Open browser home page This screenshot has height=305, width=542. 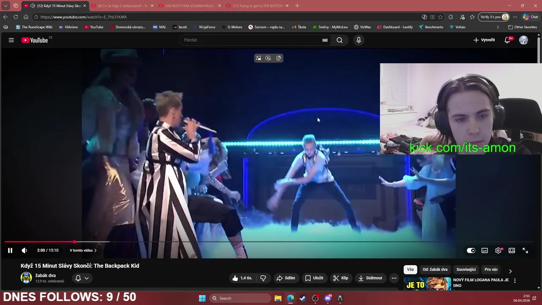click(26, 17)
